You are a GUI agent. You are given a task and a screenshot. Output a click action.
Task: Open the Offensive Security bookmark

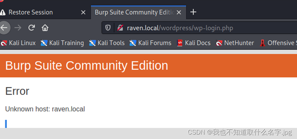(278, 43)
